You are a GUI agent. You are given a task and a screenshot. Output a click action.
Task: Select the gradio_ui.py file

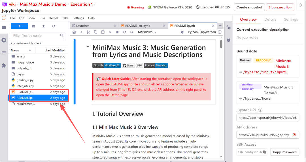click(x=38, y=80)
